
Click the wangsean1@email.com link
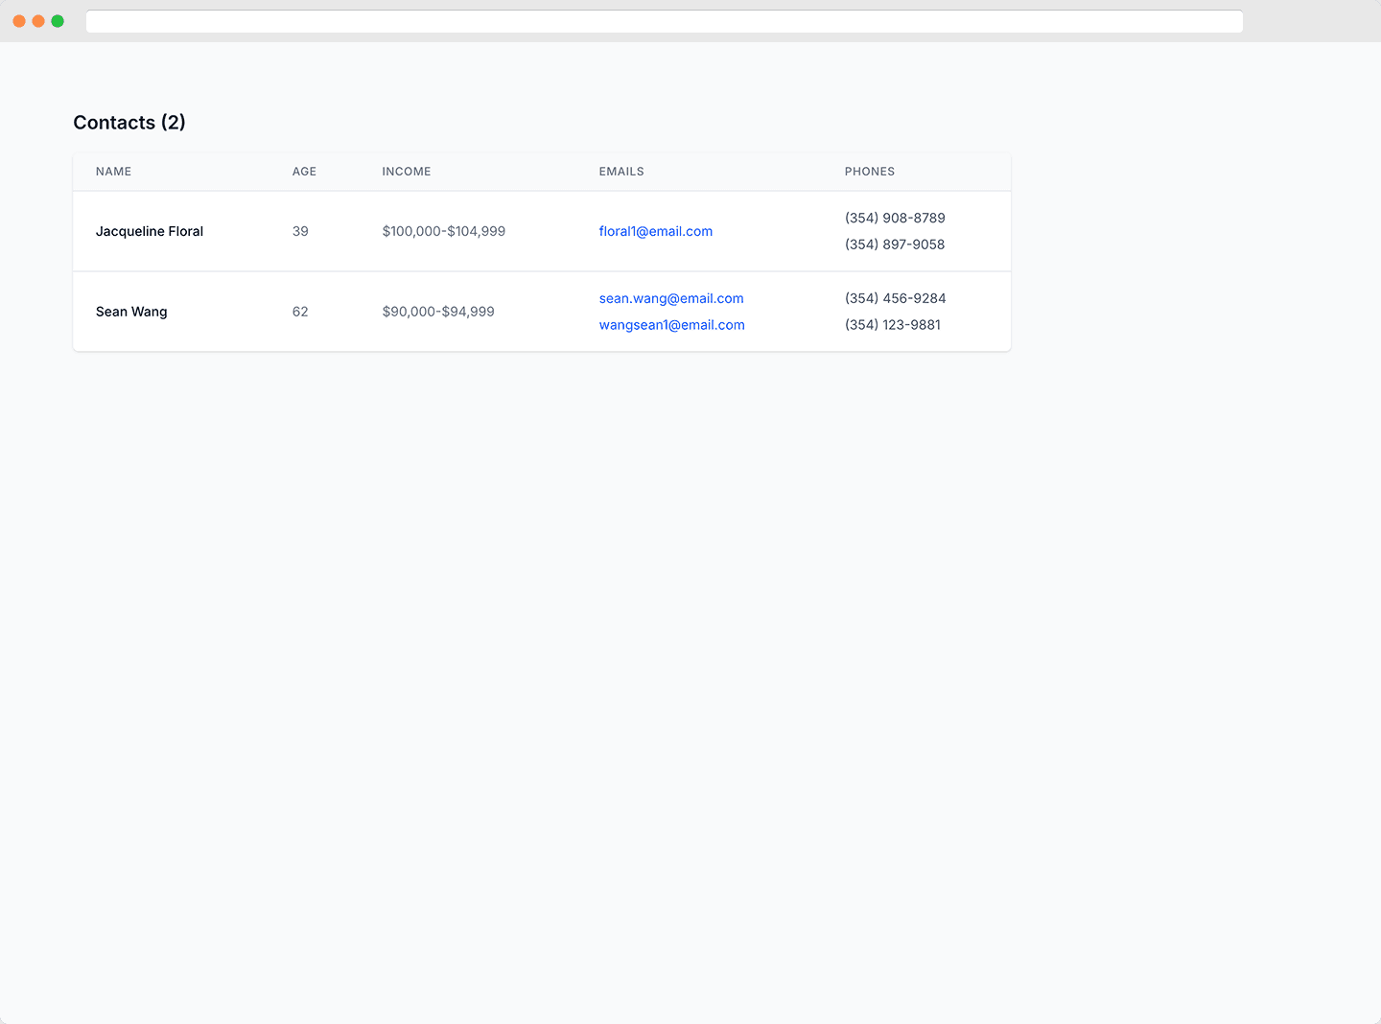tap(671, 325)
